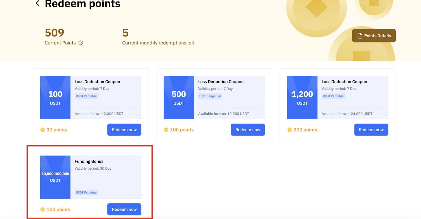This screenshot has height=219, width=421.
Task: Click the coin icon next to Funding Bonus price
Action: (x=43, y=210)
